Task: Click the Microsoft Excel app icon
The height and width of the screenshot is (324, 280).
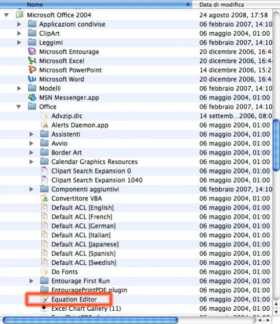Action: point(32,61)
